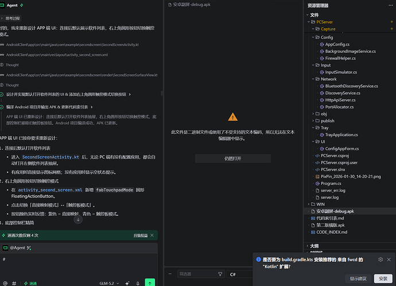This screenshot has height=286, width=396.
Task: Click the file icon of server.log
Action: [317, 198]
